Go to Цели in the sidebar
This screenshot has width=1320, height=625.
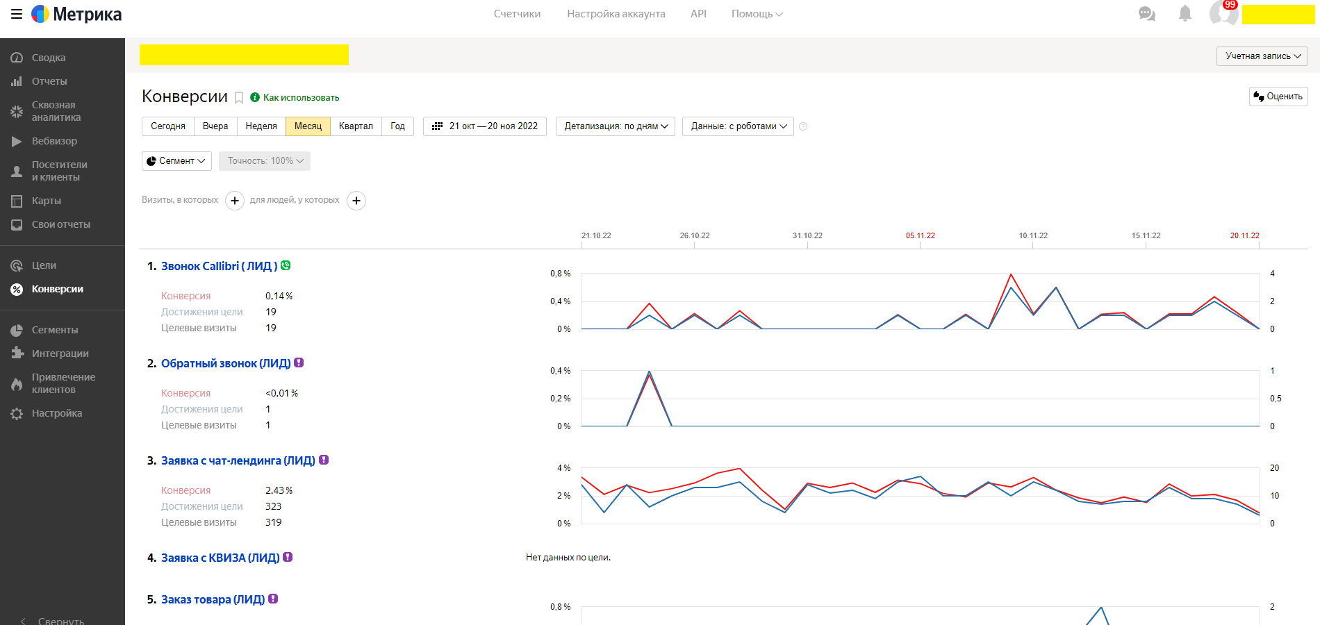(x=44, y=265)
